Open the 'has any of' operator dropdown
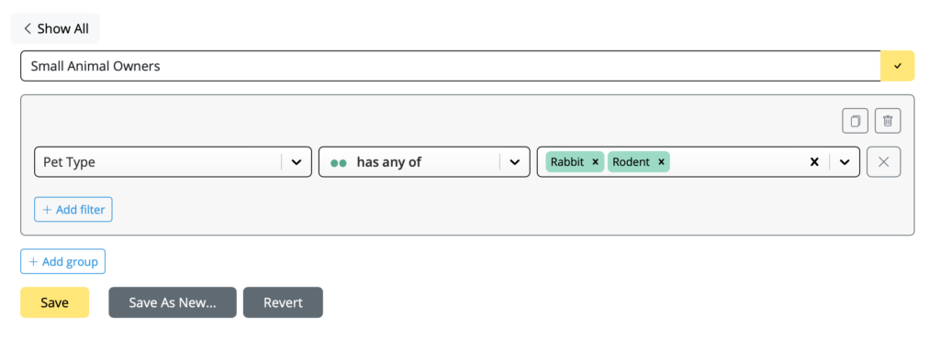This screenshot has height=339, width=940. click(424, 162)
